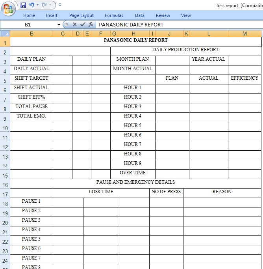Viewport: 263px width, 269px height.
Task: Select the SHIFT TARGET cell
Action: (x=31, y=79)
